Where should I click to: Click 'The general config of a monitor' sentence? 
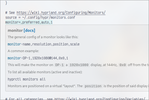click(43, 37)
